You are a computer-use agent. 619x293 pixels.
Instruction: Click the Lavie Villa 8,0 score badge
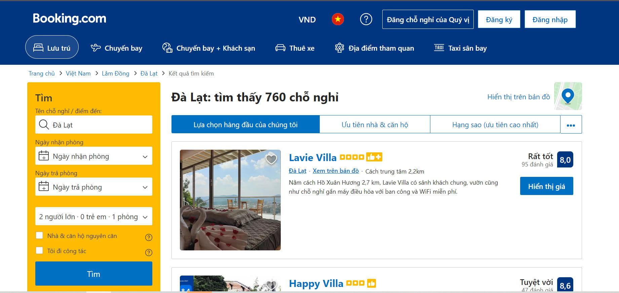[565, 160]
